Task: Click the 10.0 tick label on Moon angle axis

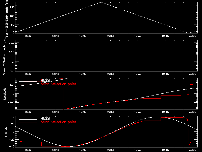Action: point(12,52)
